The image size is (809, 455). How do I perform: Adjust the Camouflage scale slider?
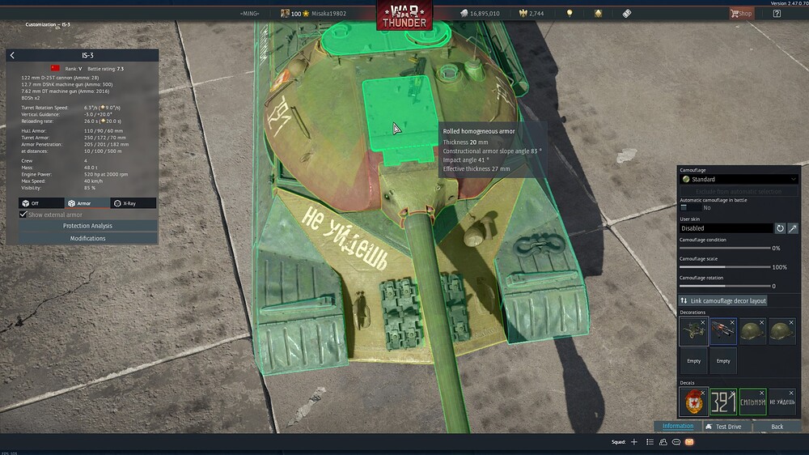point(725,267)
